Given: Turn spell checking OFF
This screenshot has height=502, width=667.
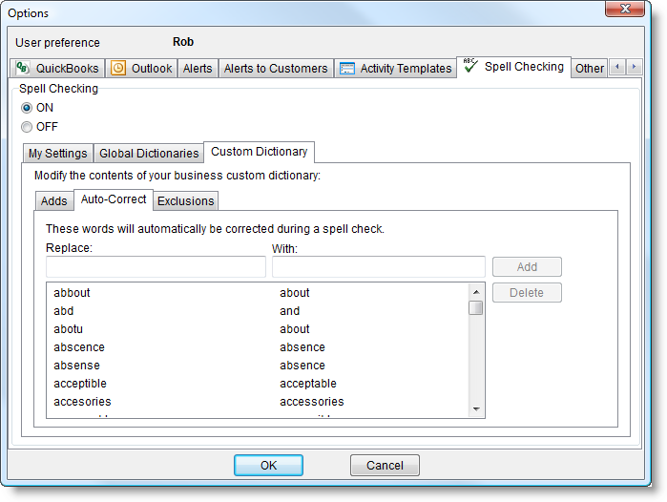Looking at the screenshot, I should (27, 126).
